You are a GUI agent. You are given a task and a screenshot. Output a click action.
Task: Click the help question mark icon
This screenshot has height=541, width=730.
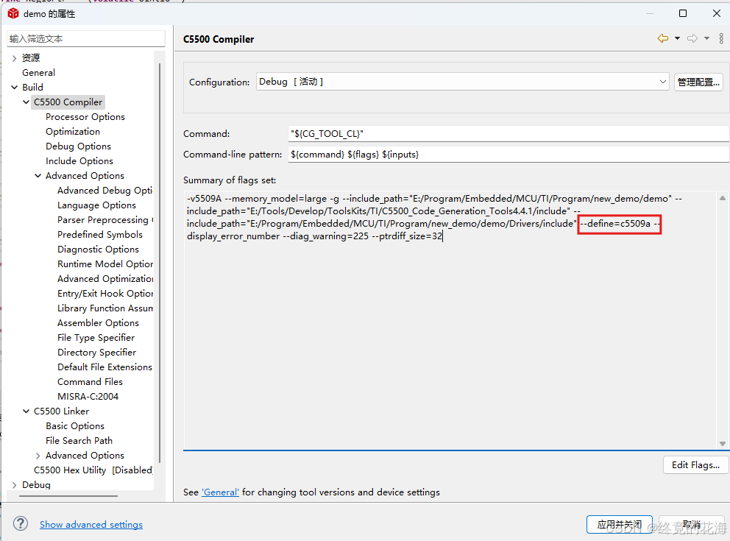(x=21, y=524)
